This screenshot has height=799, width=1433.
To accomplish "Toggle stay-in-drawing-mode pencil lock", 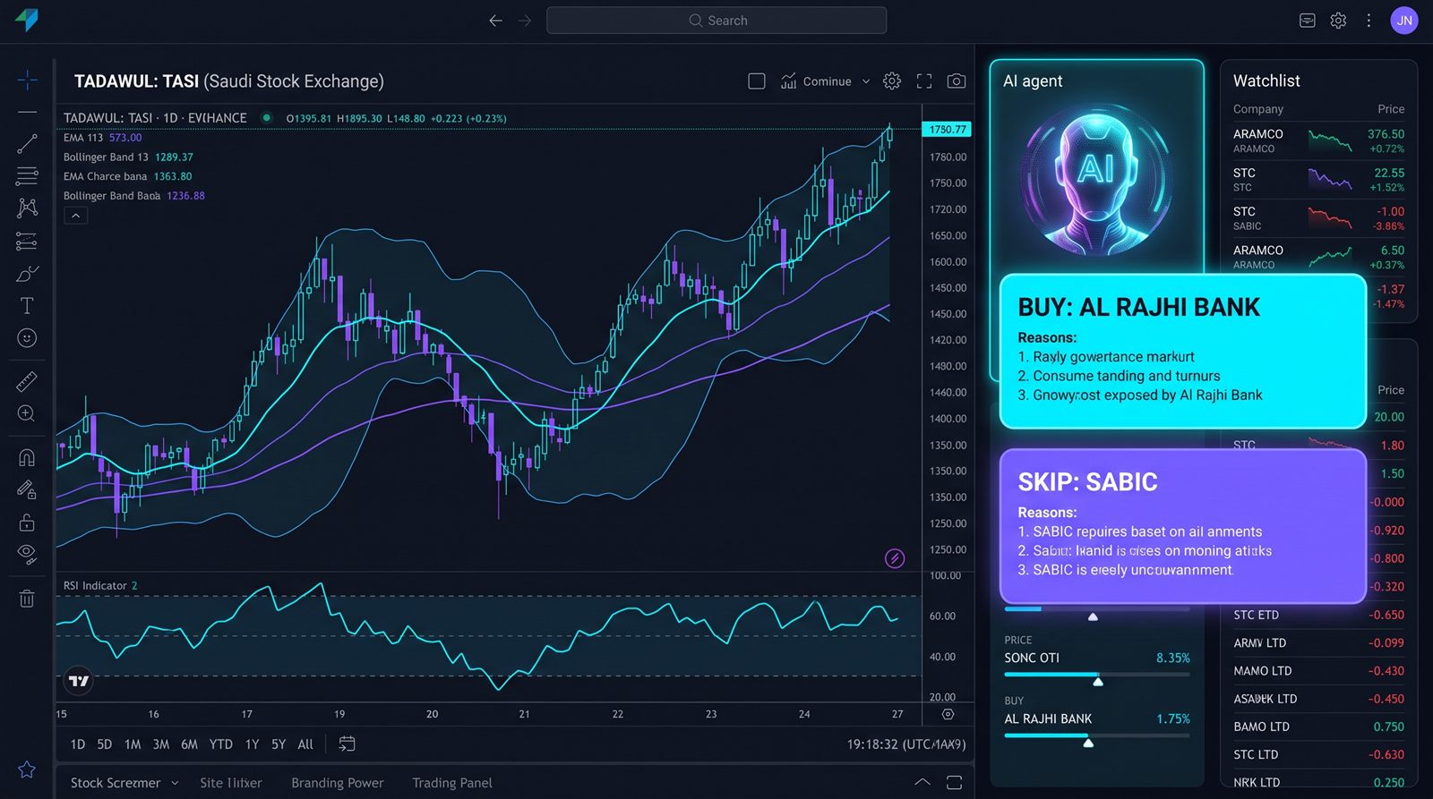I will [27, 489].
